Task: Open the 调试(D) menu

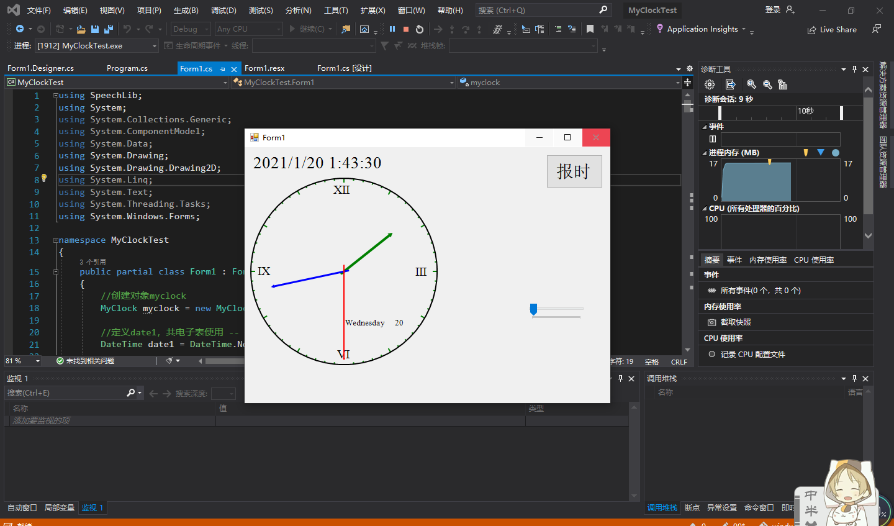Action: (222, 9)
